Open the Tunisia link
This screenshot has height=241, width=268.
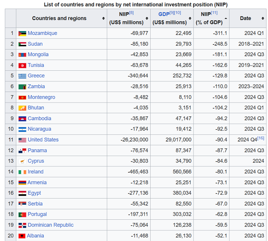click(x=36, y=65)
